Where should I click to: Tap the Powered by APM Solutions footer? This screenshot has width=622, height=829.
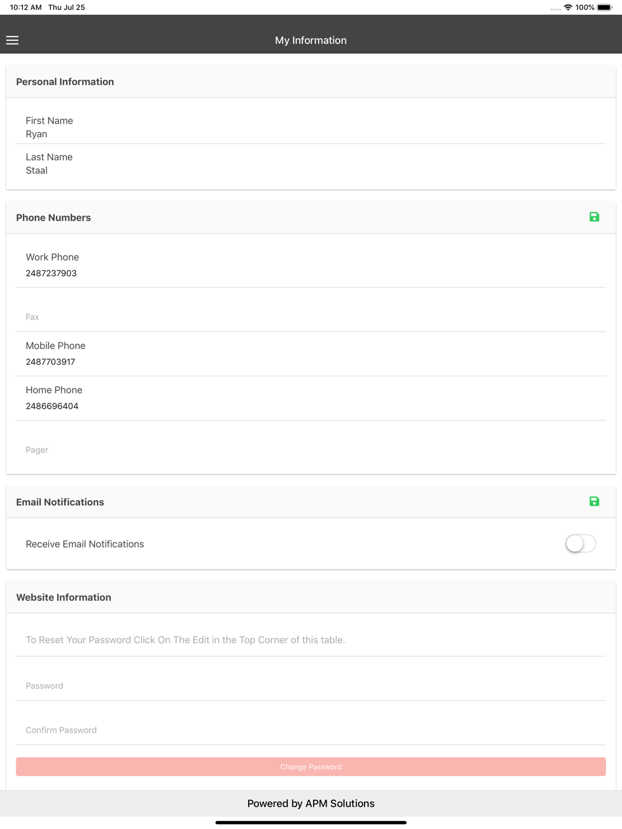click(311, 804)
